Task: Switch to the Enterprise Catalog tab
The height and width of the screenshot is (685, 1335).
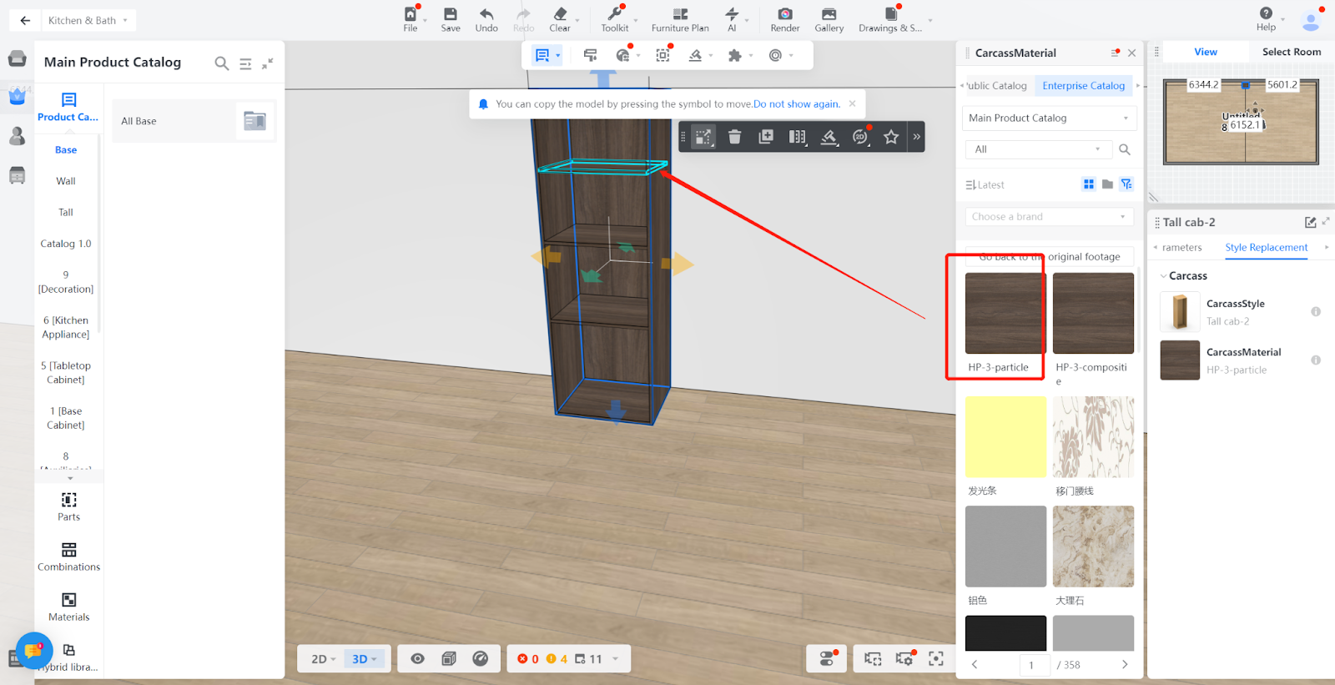Action: pyautogui.click(x=1083, y=86)
